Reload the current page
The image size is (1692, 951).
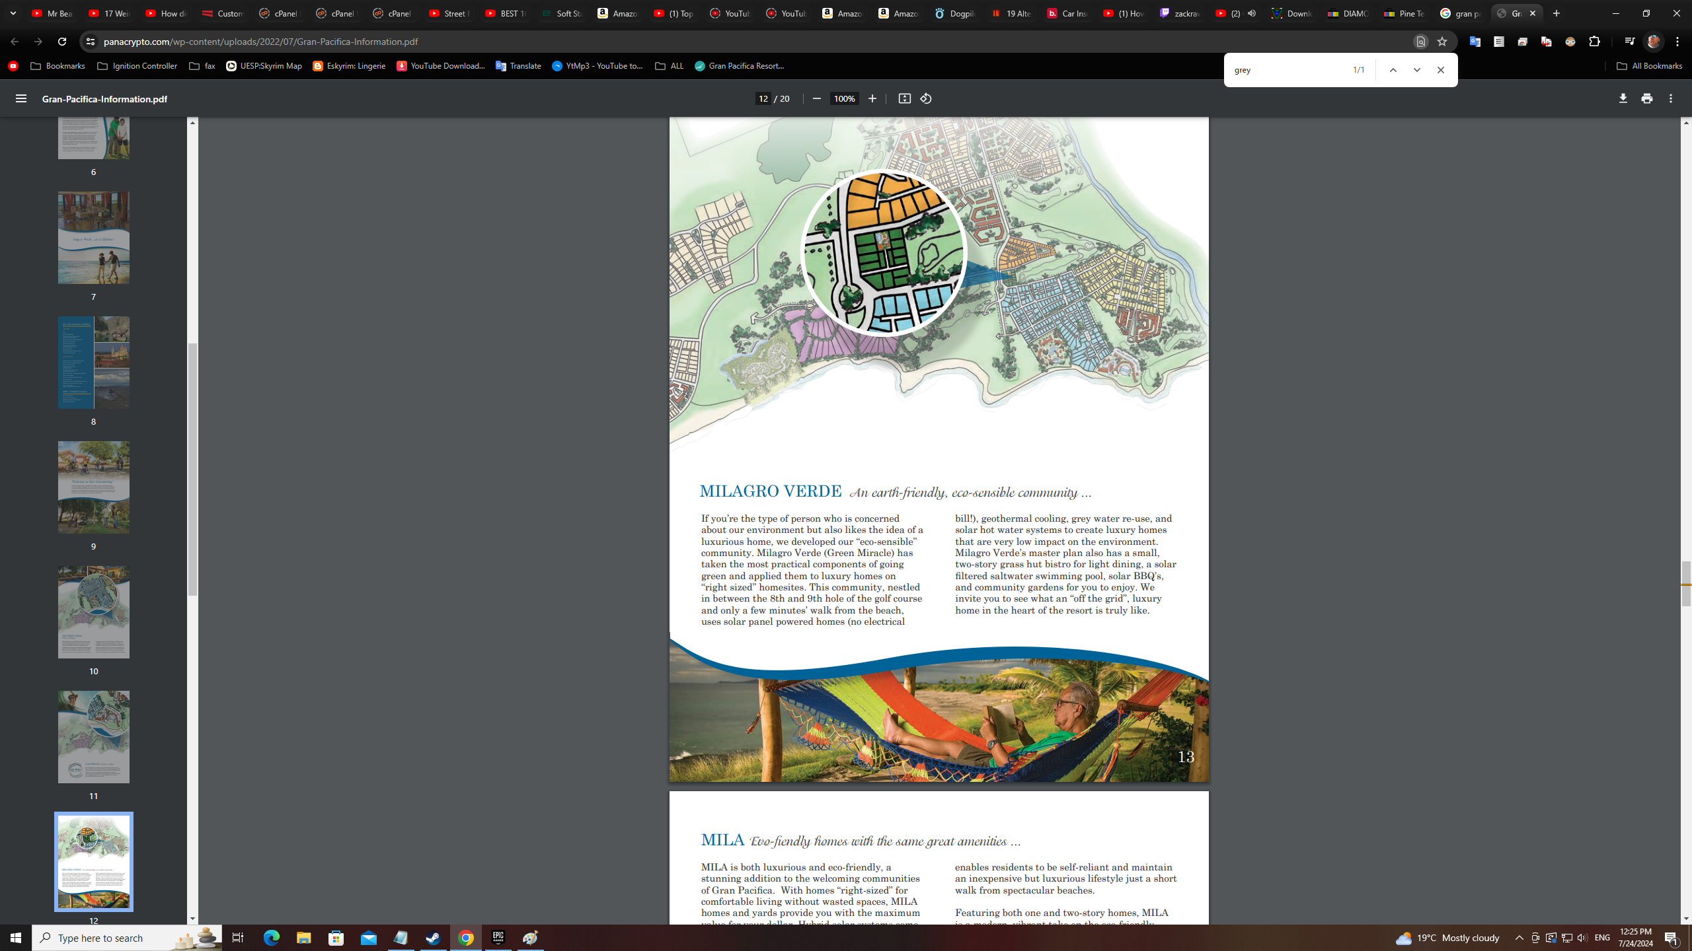61,42
